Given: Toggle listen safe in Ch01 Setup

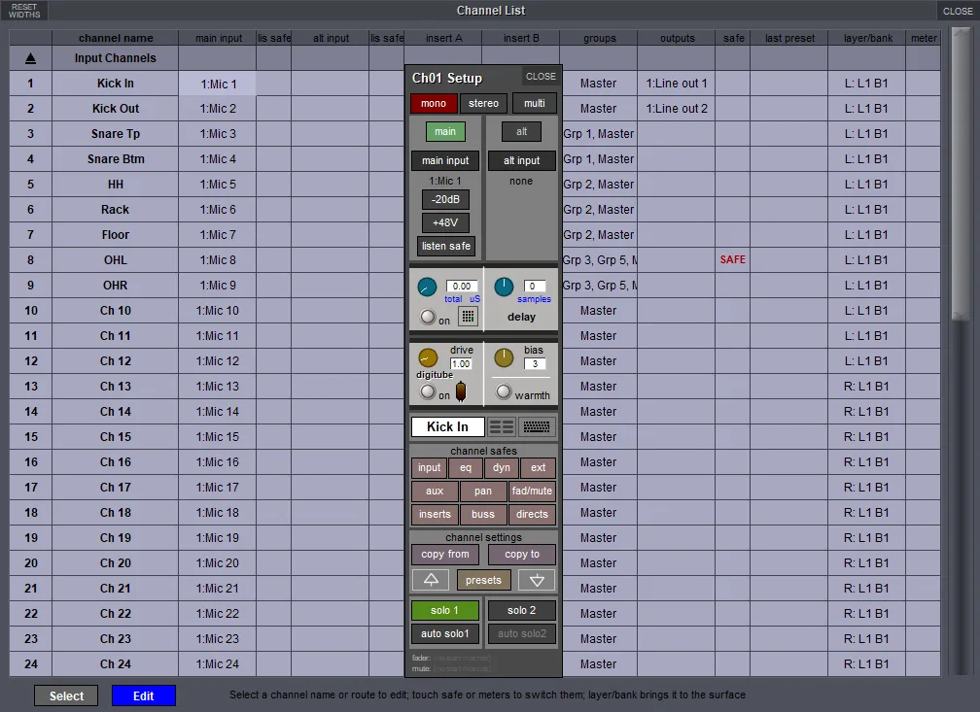Looking at the screenshot, I should coord(445,246).
